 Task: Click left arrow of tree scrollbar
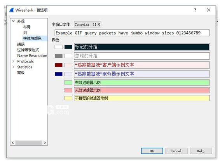(13, 143)
